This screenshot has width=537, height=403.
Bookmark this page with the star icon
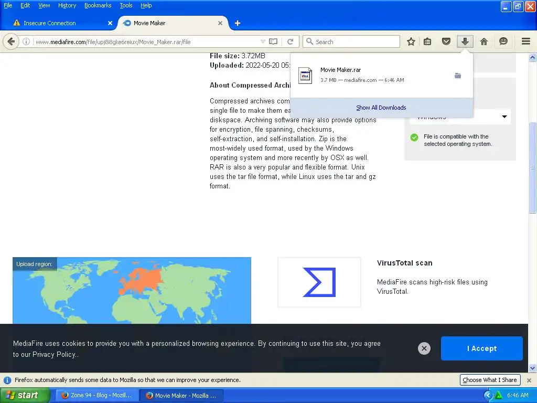411,42
